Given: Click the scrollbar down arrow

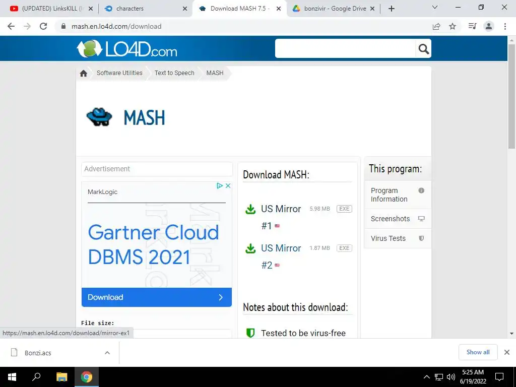Looking at the screenshot, I should tap(511, 334).
